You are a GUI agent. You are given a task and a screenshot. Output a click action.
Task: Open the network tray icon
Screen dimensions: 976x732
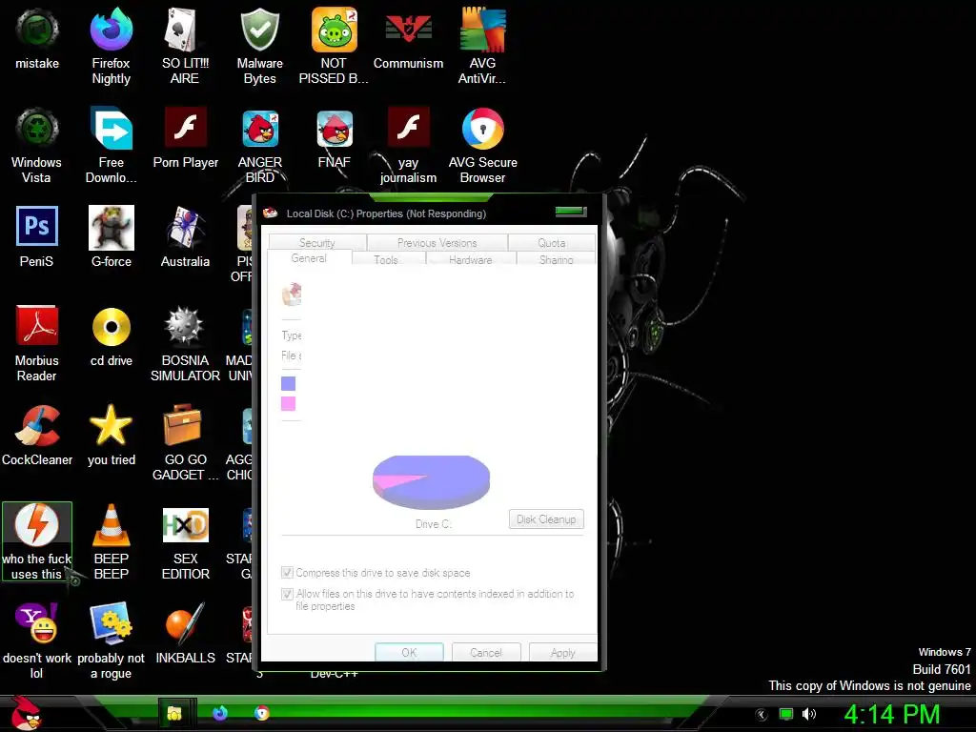[786, 714]
